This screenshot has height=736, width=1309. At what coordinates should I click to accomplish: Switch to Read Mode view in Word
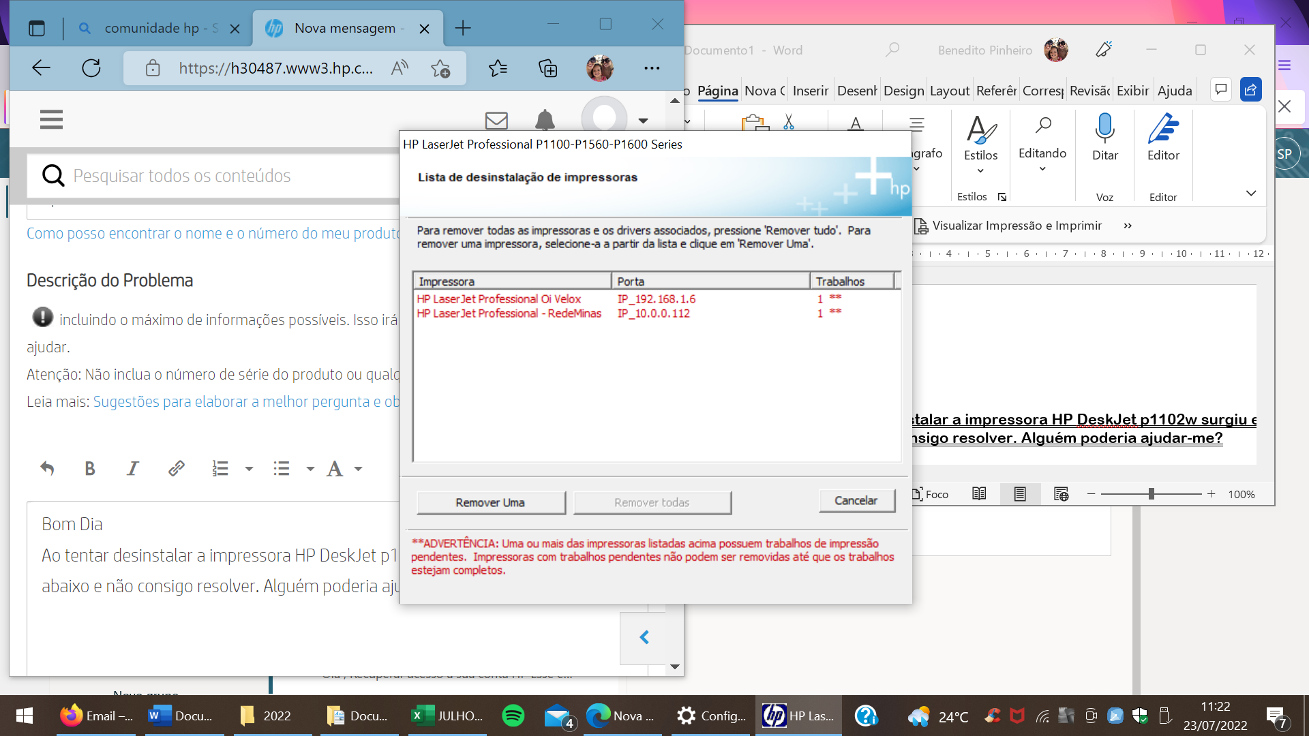click(x=979, y=494)
